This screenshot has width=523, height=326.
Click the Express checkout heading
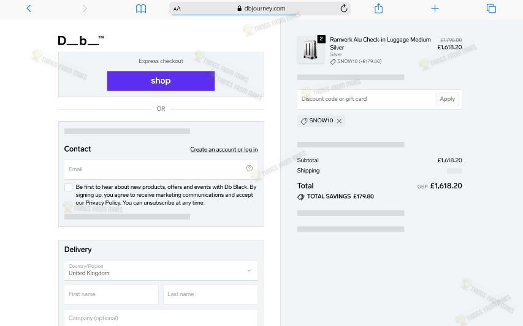pos(161,61)
